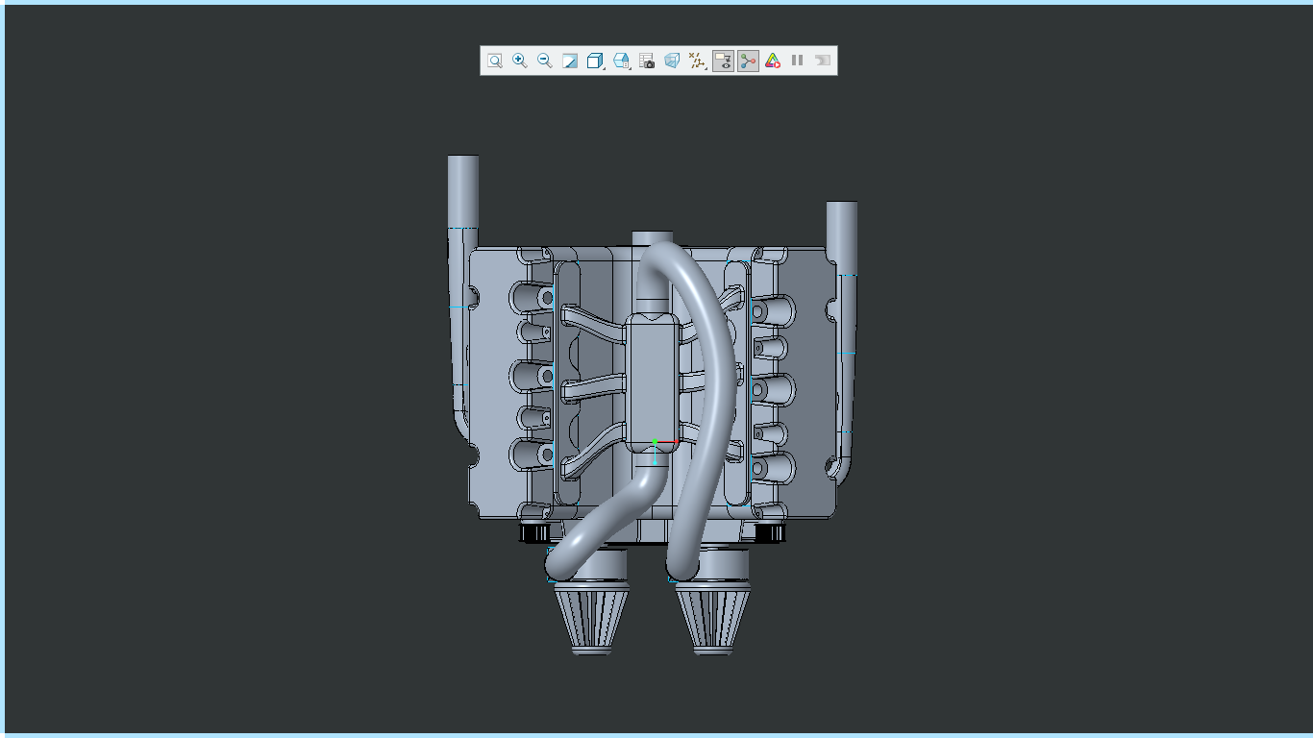
Task: Toggle the Spin Center display
Action: click(x=748, y=61)
